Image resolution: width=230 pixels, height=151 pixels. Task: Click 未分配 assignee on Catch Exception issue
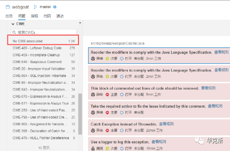coord(139,130)
